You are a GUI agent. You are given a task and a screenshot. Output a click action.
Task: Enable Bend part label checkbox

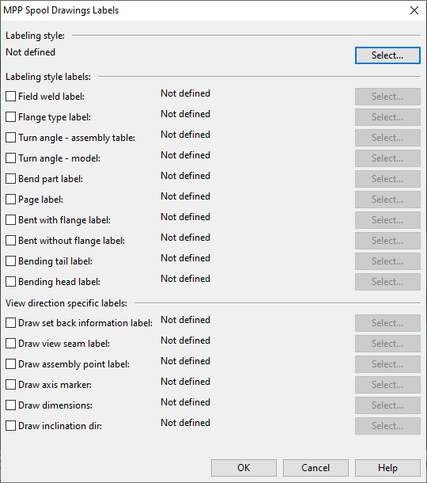[x=11, y=179]
